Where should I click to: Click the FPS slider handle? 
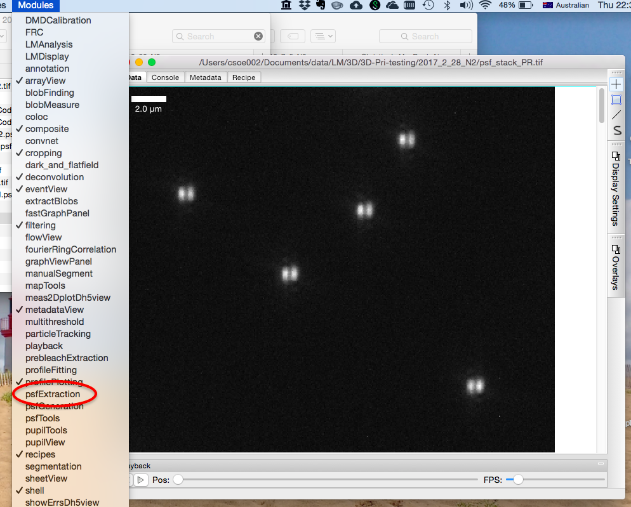[x=518, y=480]
